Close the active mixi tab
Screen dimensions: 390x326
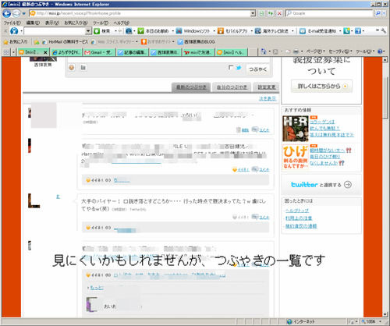point(45,52)
